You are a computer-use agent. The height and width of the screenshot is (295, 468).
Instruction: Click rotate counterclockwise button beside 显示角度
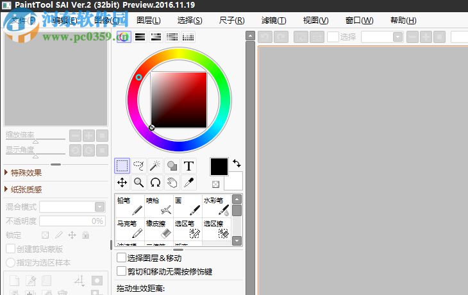tap(75, 150)
